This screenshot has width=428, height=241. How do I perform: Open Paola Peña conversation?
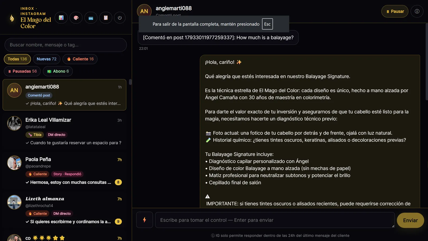[x=64, y=171]
